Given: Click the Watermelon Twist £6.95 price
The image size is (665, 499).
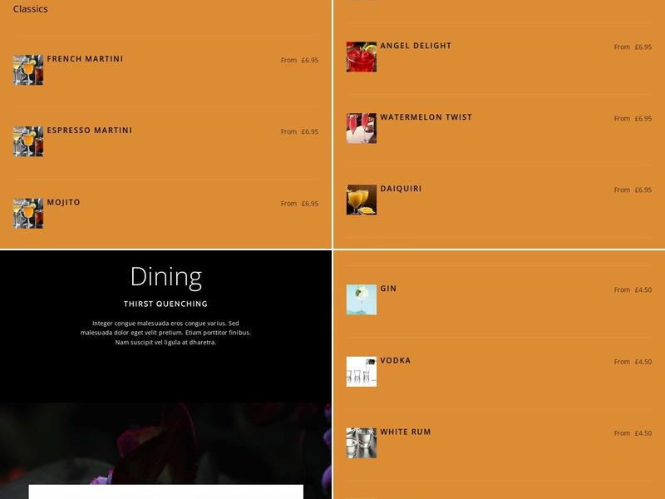Looking at the screenshot, I should click(643, 118).
